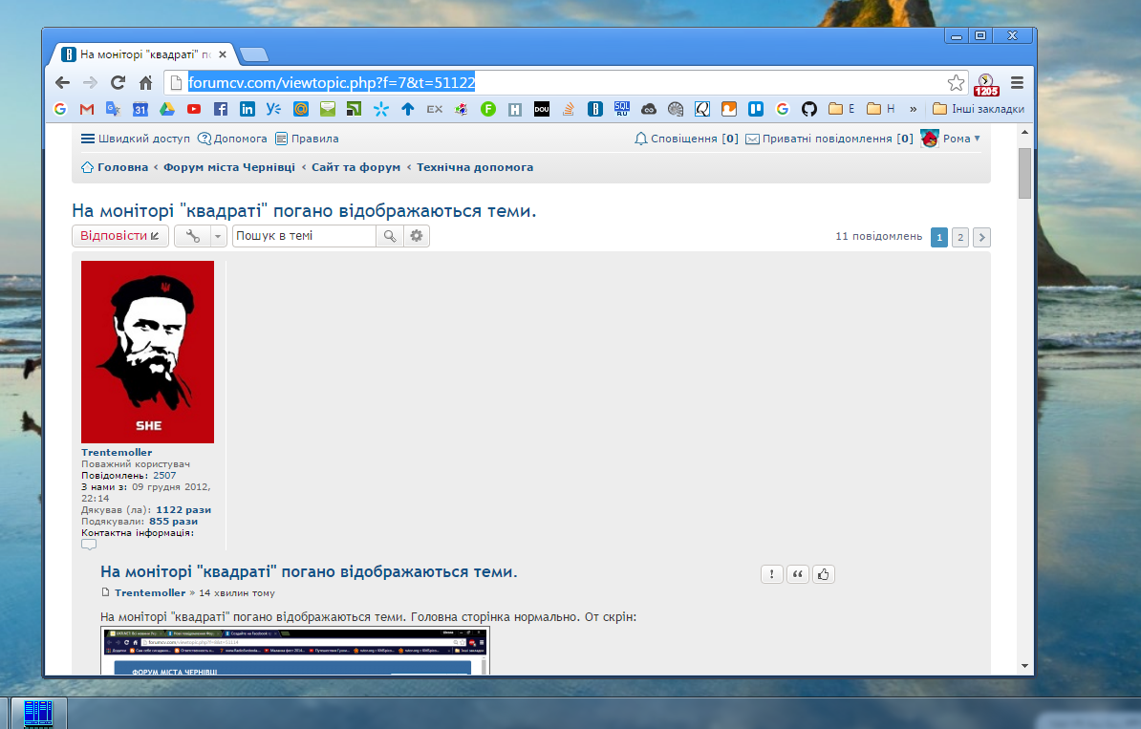Viewport: 1141px width, 729px height.
Task: Open Форум міста Чернівці breadcrumb
Action: (x=229, y=167)
